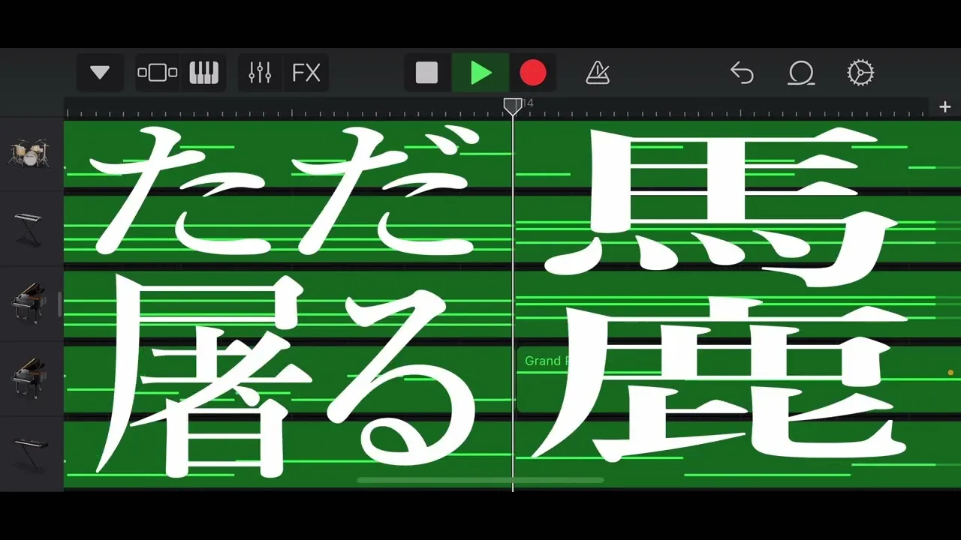Expand track headers using the side handle
The image size is (961, 540).
pos(59,304)
